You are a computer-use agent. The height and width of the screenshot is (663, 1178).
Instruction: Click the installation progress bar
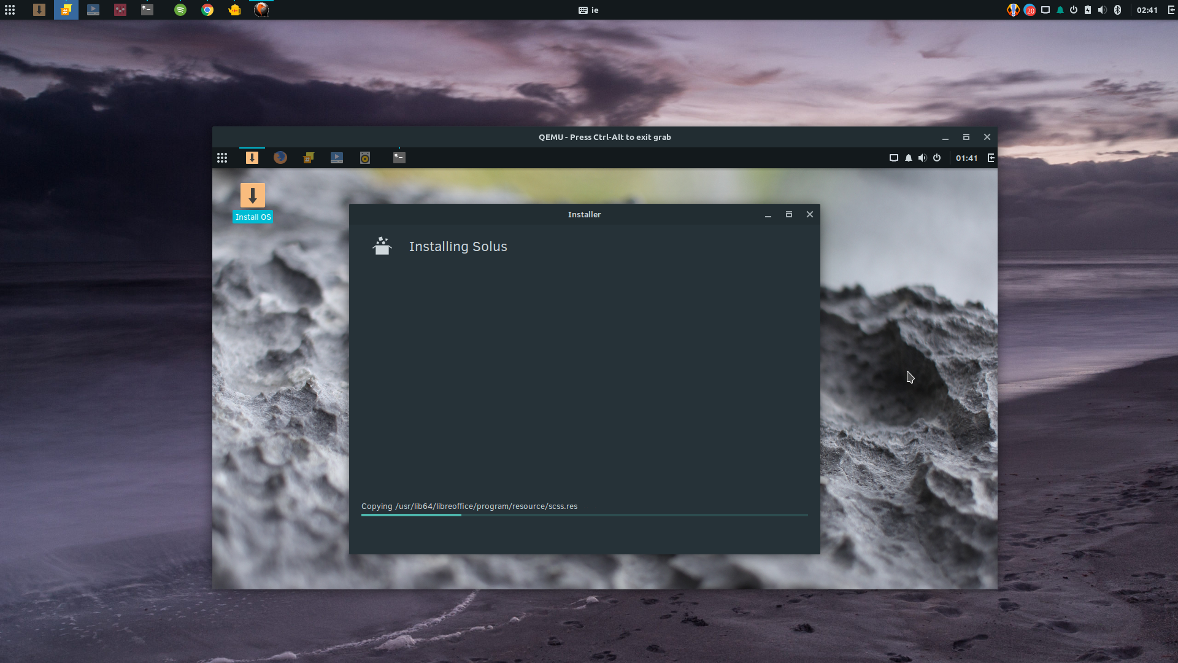pyautogui.click(x=585, y=515)
